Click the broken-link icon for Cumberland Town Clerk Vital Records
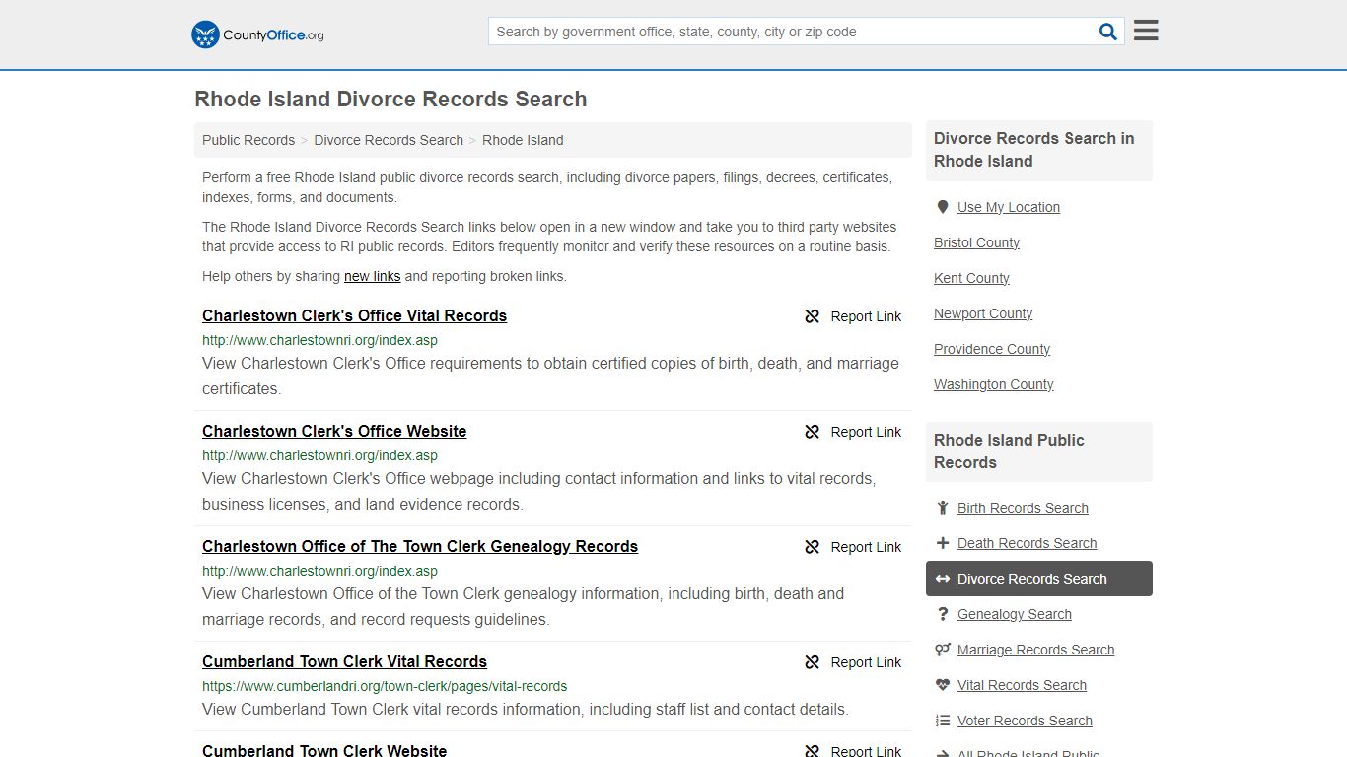This screenshot has height=757, width=1347. click(813, 662)
